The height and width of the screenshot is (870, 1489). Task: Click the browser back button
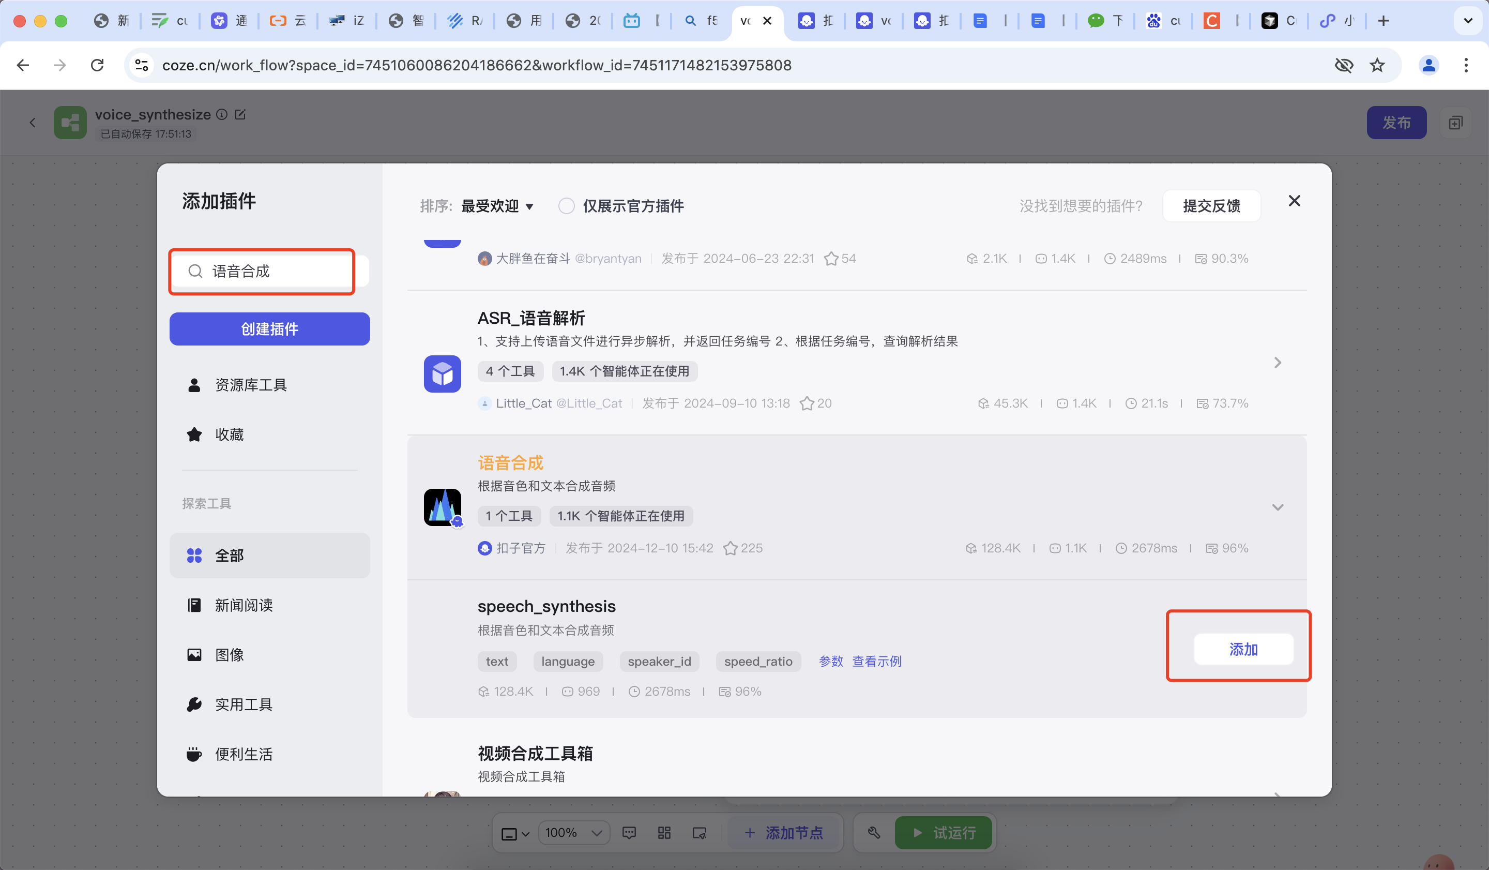click(x=23, y=65)
